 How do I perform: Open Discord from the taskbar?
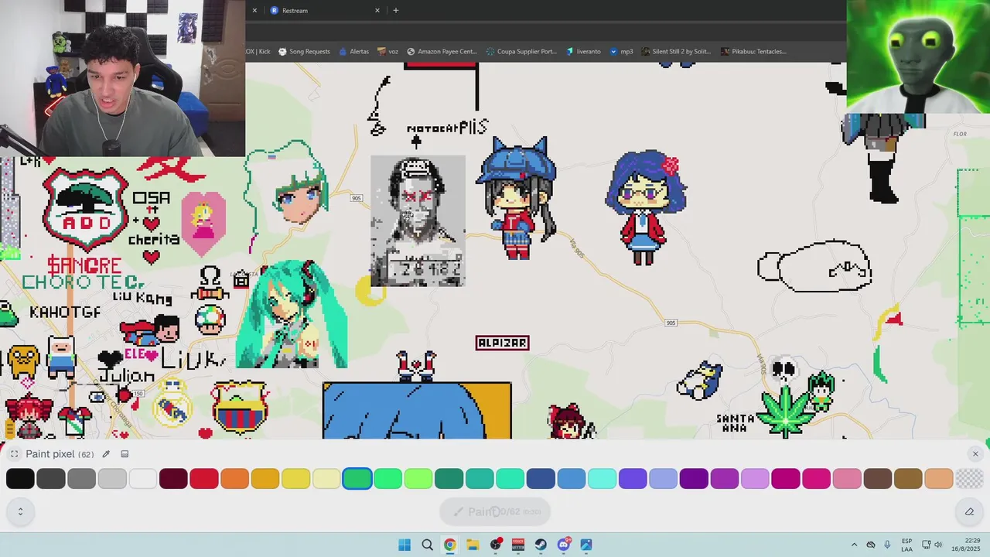click(x=564, y=545)
